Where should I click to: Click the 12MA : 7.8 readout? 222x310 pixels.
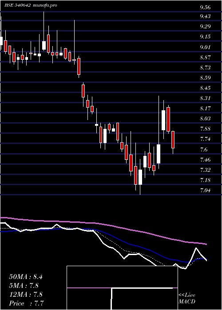coord(26,294)
